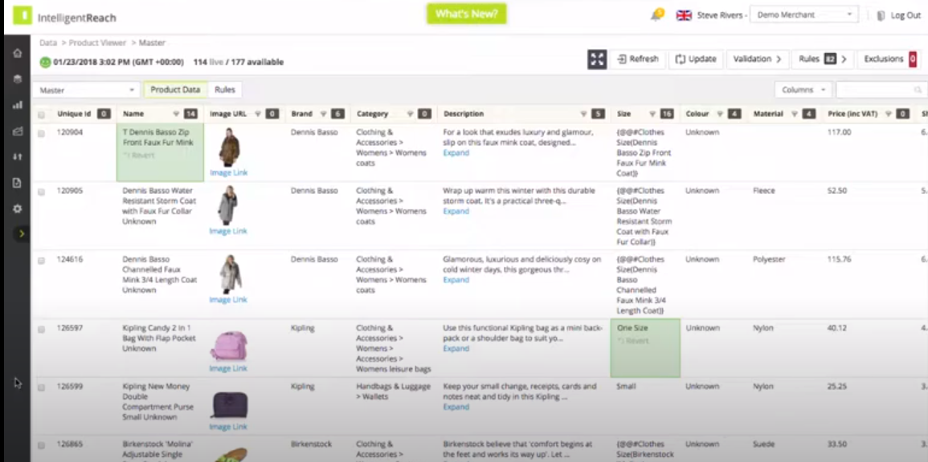The image size is (928, 462).
Task: Open the Validation menu
Action: [757, 59]
